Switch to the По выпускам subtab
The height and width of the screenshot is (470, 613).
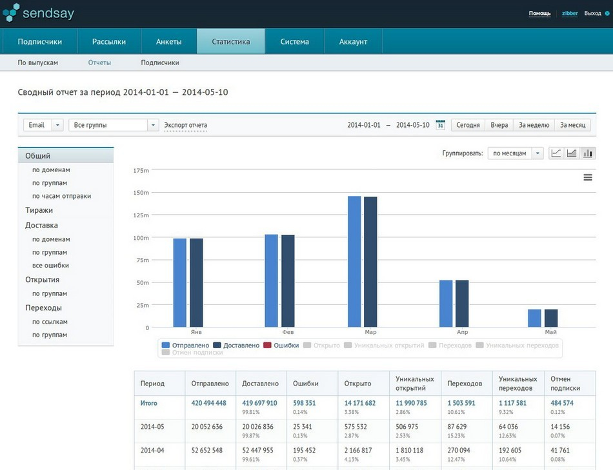point(37,63)
